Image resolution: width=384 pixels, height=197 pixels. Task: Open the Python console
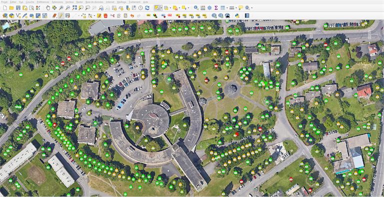coord(237,15)
